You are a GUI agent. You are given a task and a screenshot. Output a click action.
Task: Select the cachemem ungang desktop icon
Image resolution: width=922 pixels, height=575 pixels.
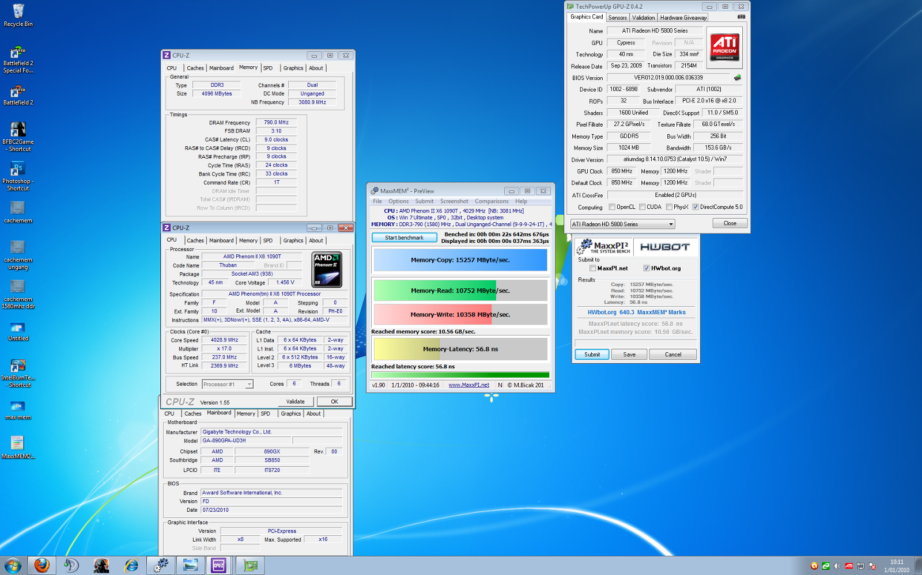click(x=18, y=255)
